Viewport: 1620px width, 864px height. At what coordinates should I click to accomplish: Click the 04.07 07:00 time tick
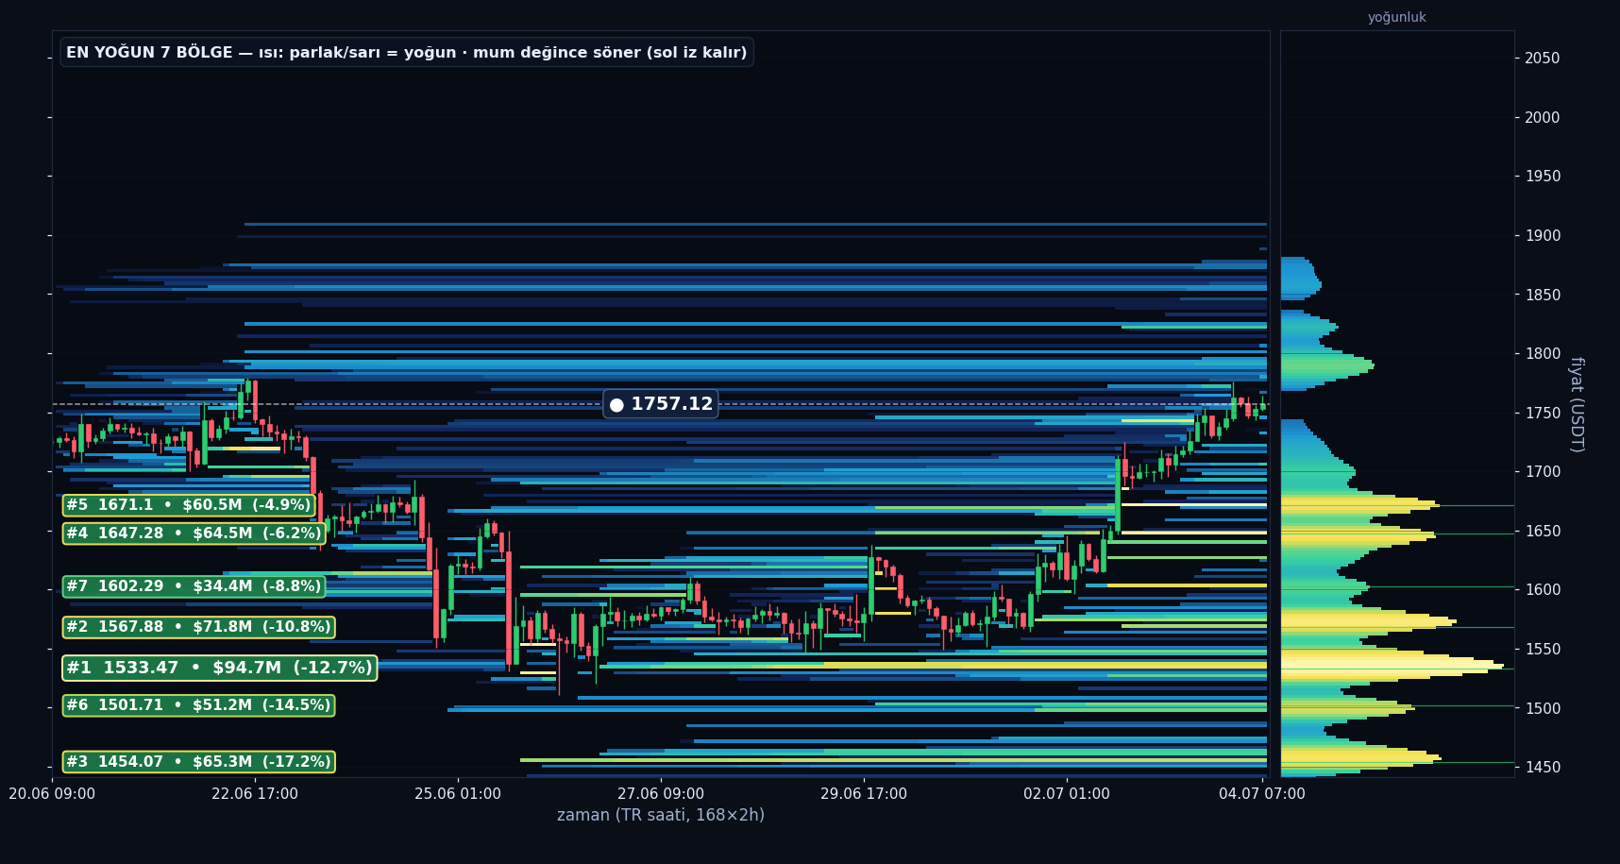coord(1262,794)
